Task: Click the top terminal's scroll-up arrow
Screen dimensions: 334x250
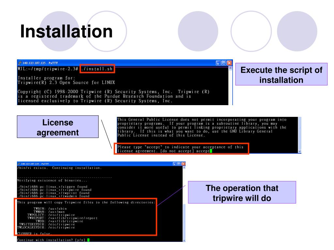Action: pyautogui.click(x=230, y=69)
